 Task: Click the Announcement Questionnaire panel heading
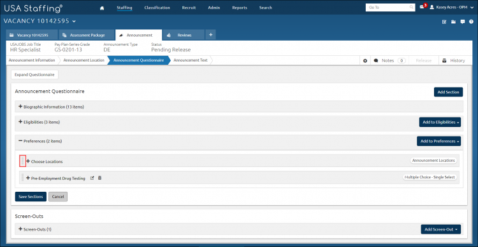pyautogui.click(x=49, y=91)
